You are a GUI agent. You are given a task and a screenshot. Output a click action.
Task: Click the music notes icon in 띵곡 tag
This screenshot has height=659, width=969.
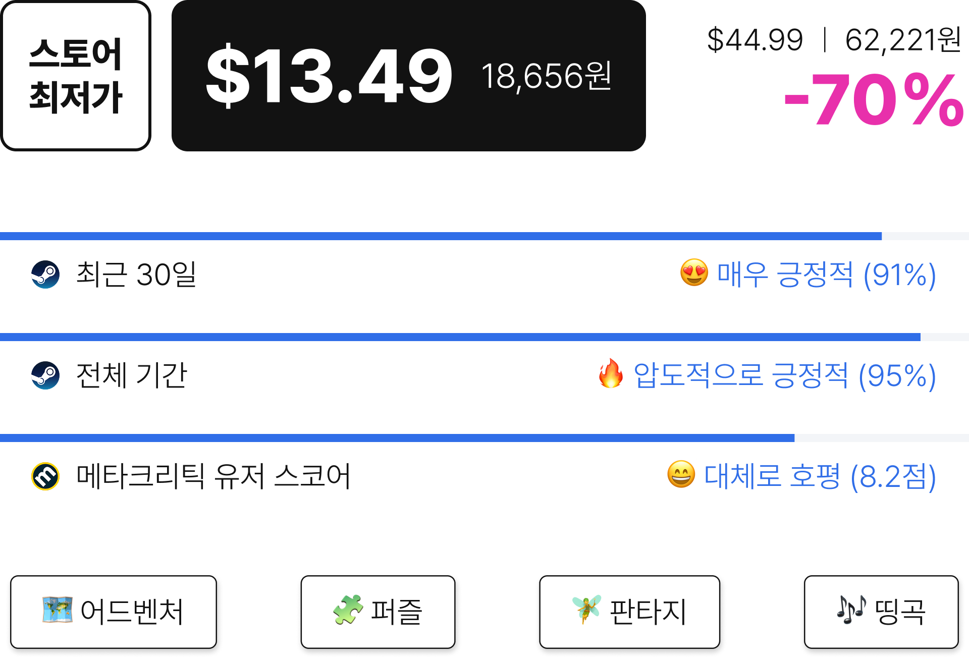coord(851,610)
